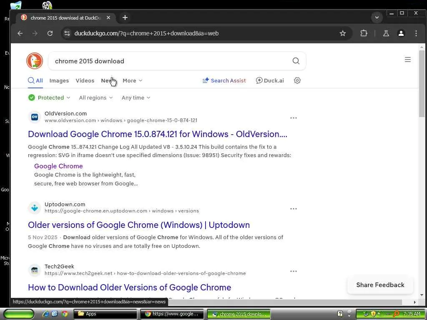
Task: Select the All results tab
Action: 35,80
